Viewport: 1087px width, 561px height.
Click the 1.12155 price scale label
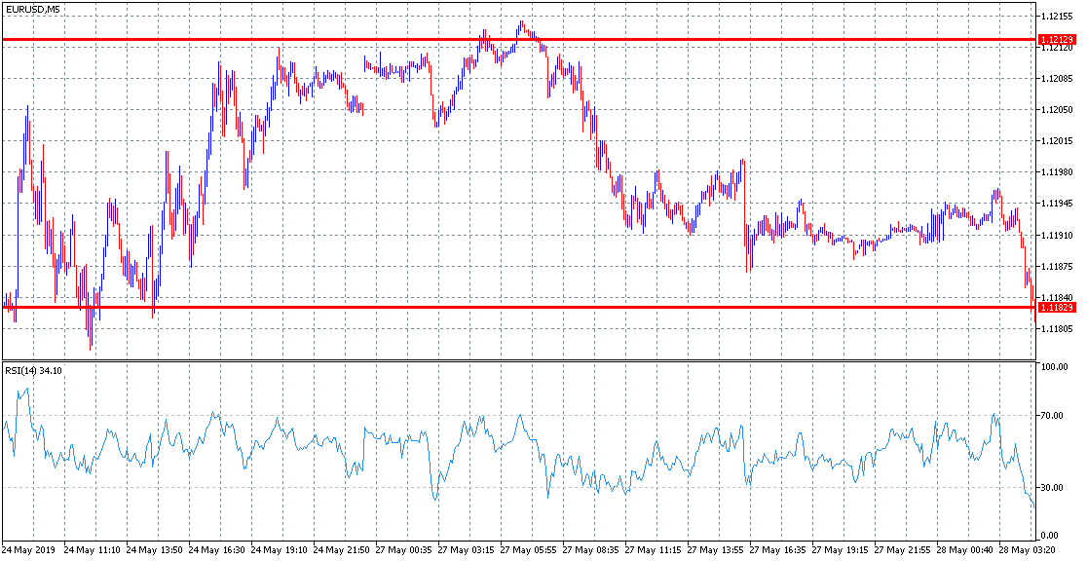[1057, 16]
